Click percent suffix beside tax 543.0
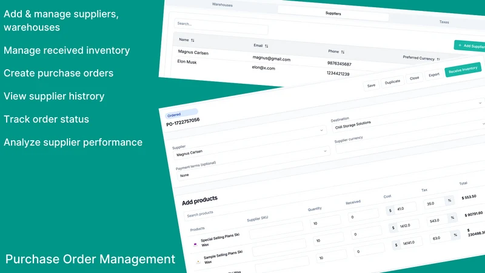The image size is (485, 273). [x=452, y=218]
